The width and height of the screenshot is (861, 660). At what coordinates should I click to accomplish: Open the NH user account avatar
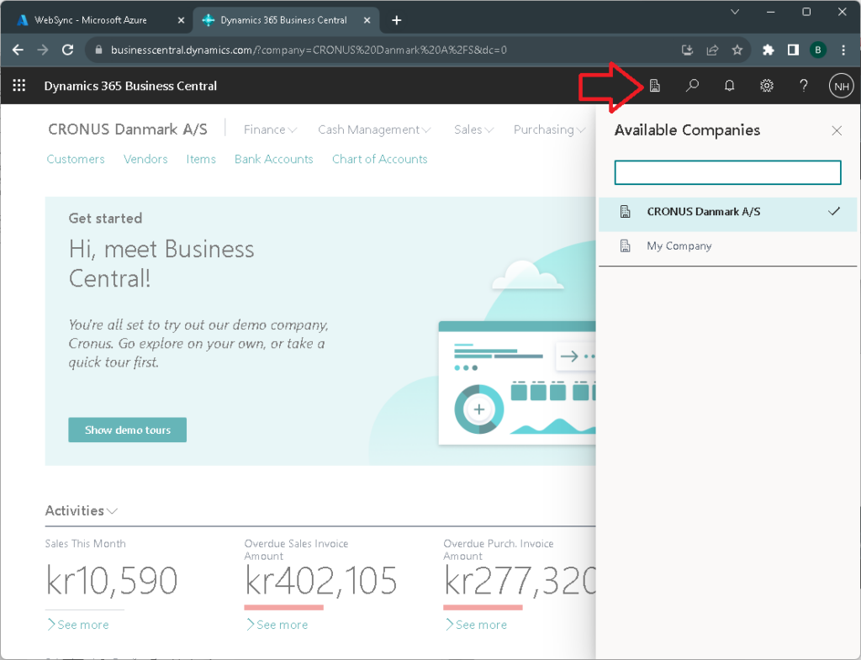click(841, 86)
